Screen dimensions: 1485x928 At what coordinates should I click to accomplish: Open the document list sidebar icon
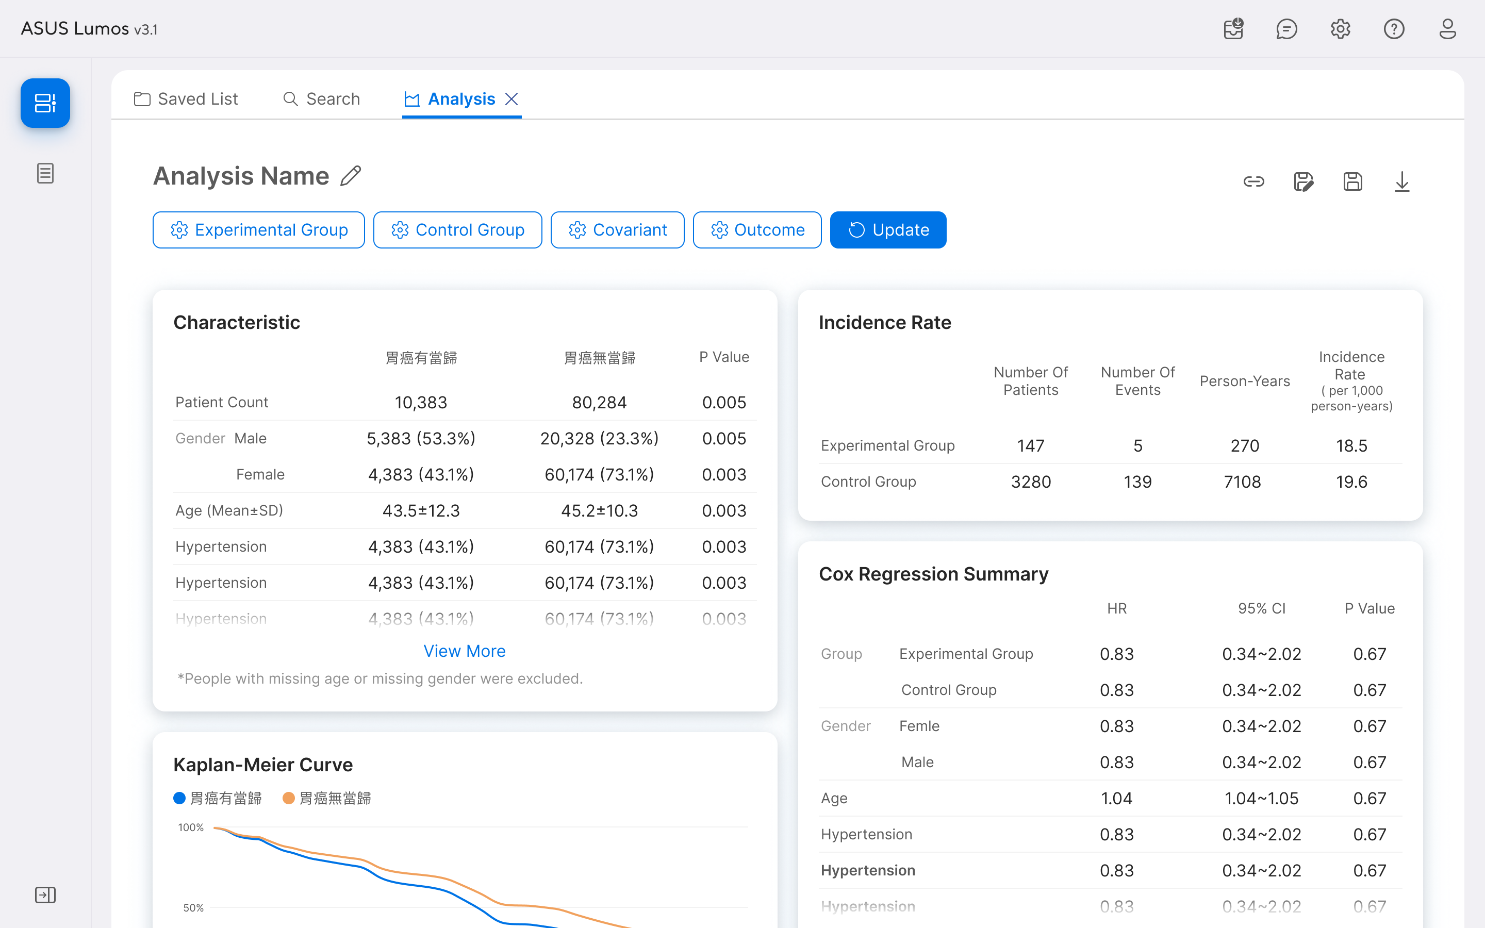point(45,173)
